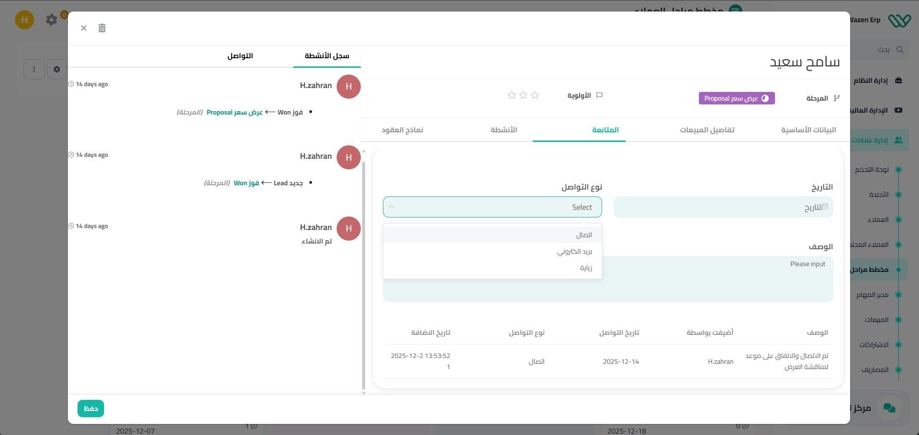Click the settings gear icon in top bar
The image size is (919, 435).
[x=52, y=20]
